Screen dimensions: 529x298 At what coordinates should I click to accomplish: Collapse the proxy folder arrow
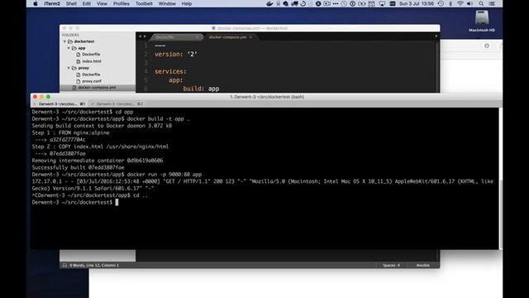[x=69, y=68]
